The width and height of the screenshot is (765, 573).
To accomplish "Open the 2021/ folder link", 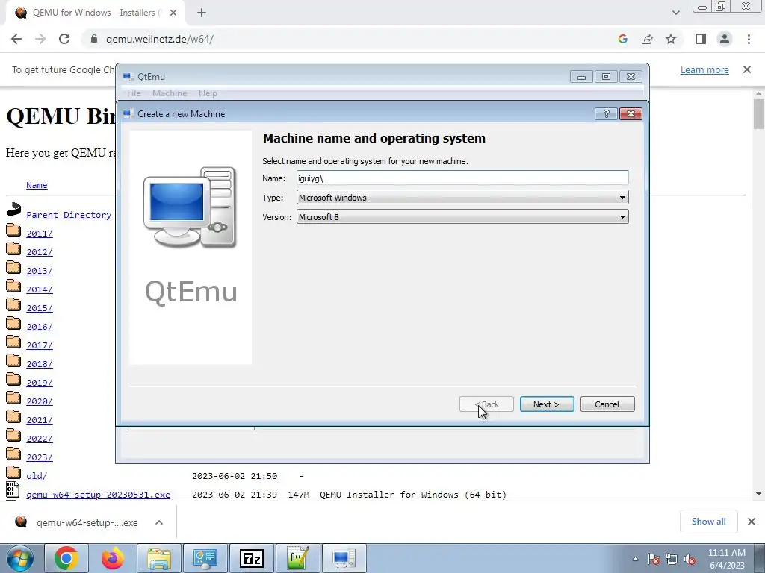I will pos(39,420).
